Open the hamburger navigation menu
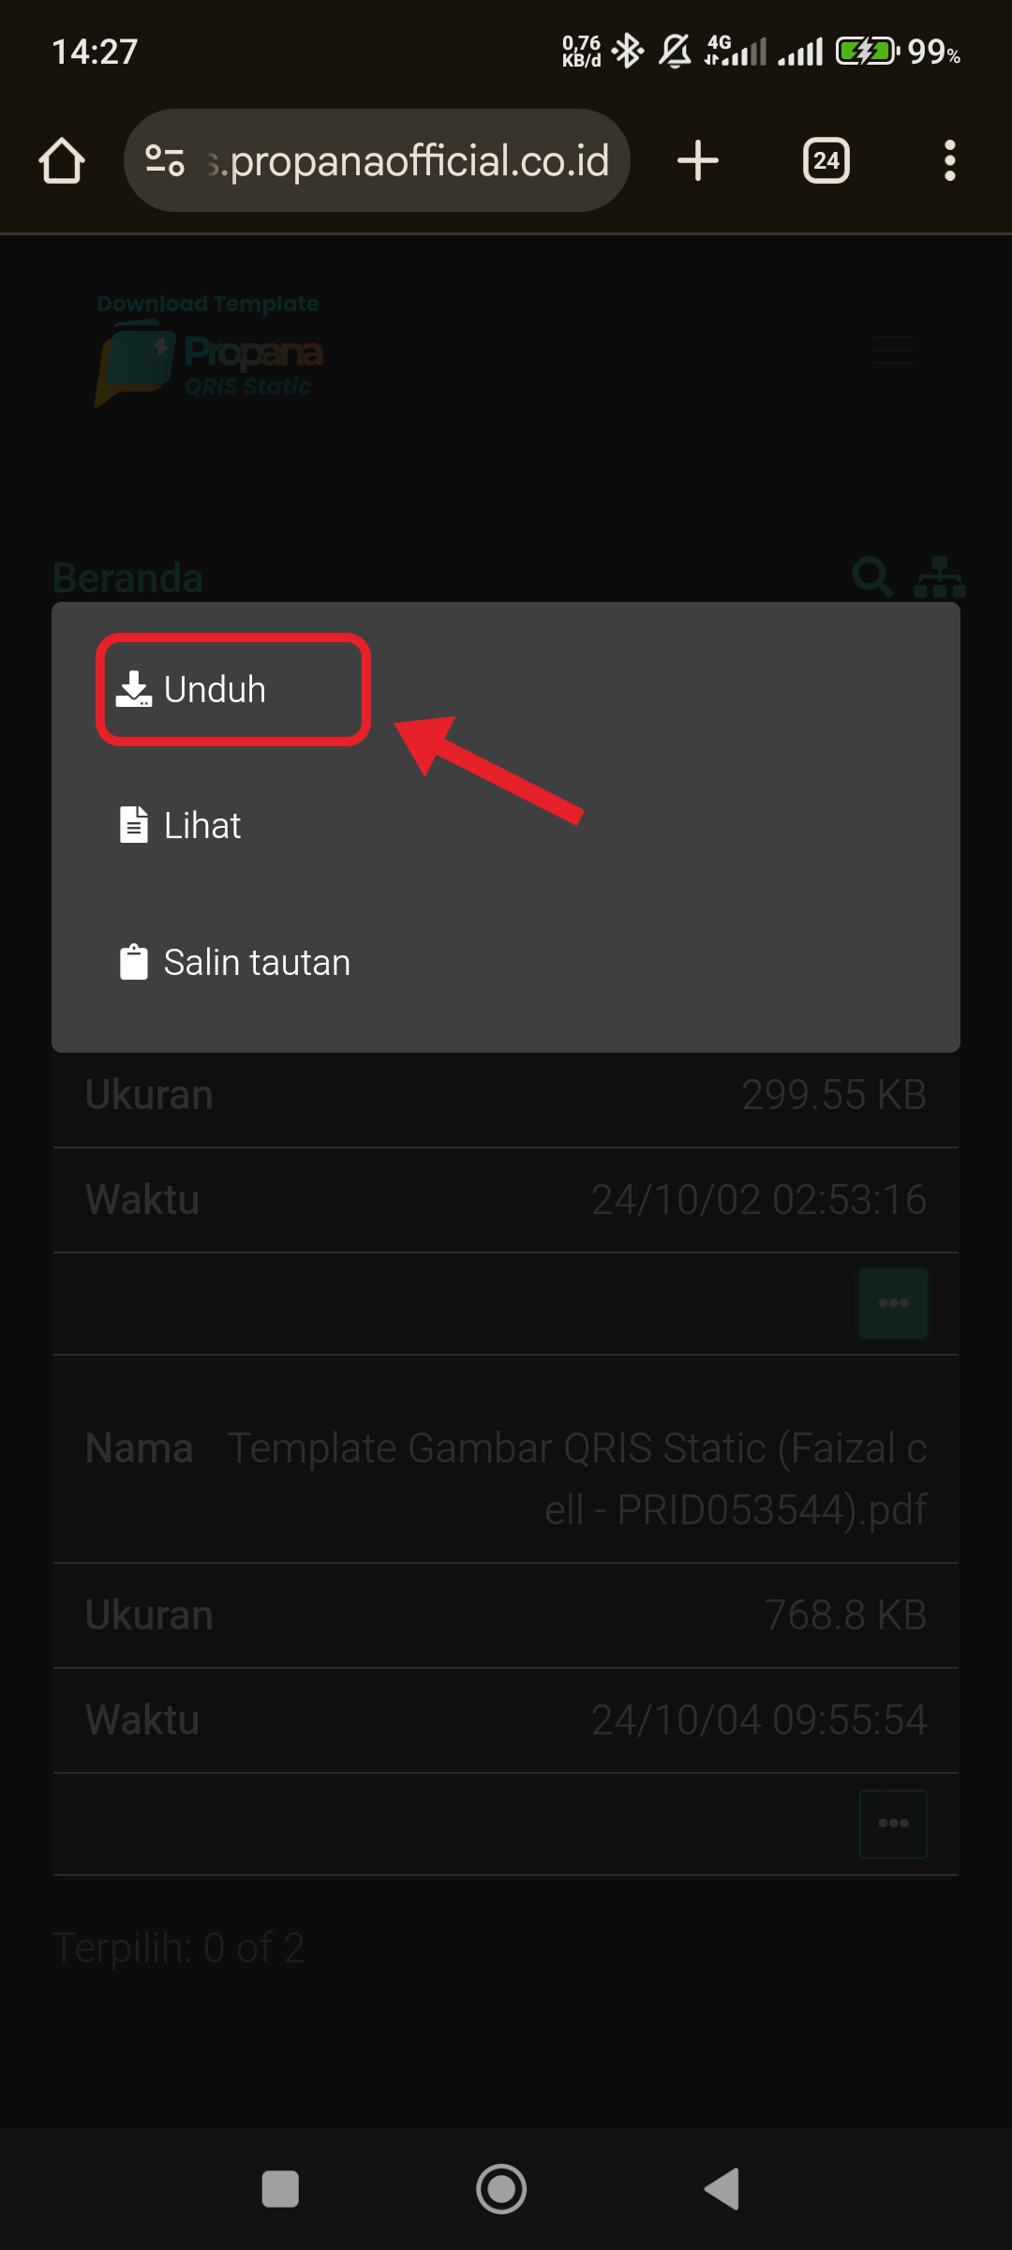The width and height of the screenshot is (1012, 2250). (894, 350)
